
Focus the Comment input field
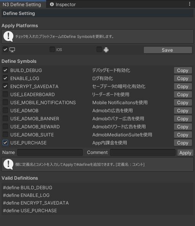tap(143, 152)
